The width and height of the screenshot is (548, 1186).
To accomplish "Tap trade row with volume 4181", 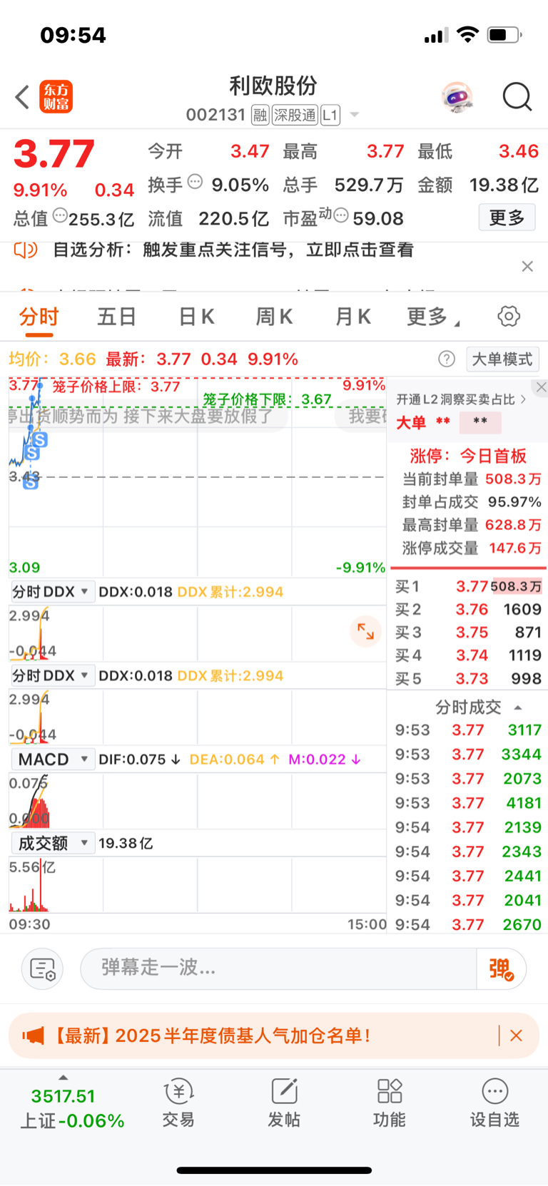I will (x=468, y=803).
